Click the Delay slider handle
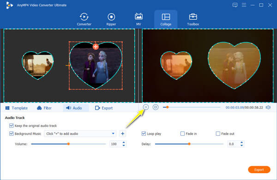Image resolution: width=277 pixels, height=180 pixels. tap(189, 144)
